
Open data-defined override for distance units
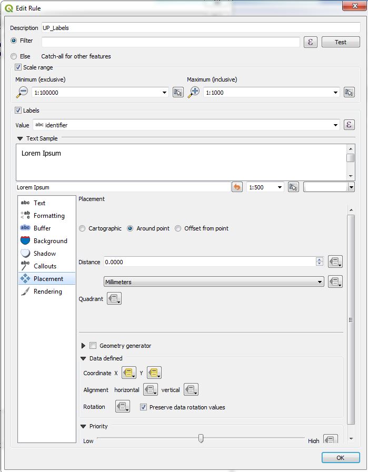coord(335,282)
